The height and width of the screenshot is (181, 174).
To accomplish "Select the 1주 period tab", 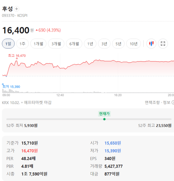I will (22, 44).
